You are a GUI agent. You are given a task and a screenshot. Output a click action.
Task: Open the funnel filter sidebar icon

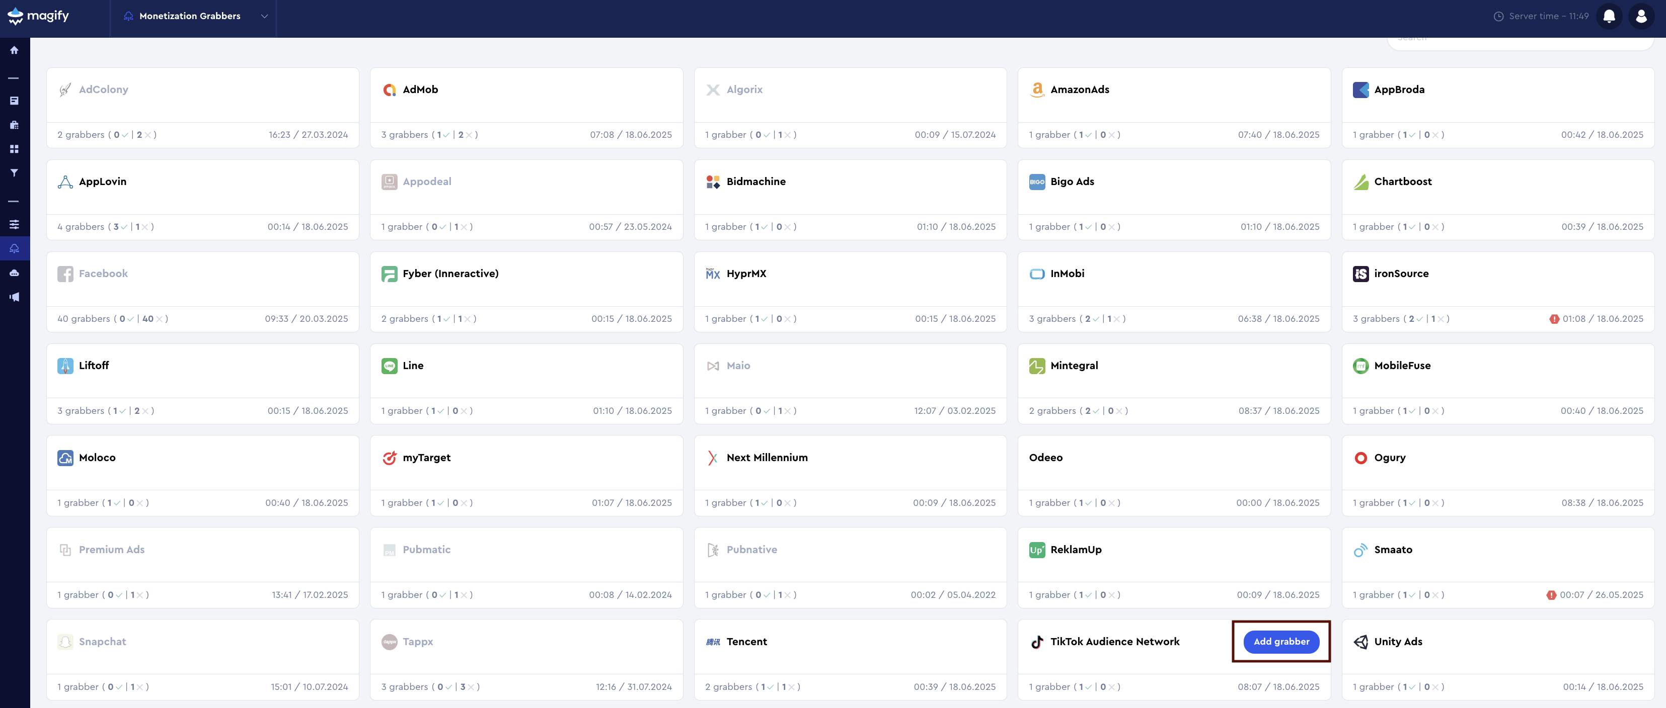click(x=14, y=173)
